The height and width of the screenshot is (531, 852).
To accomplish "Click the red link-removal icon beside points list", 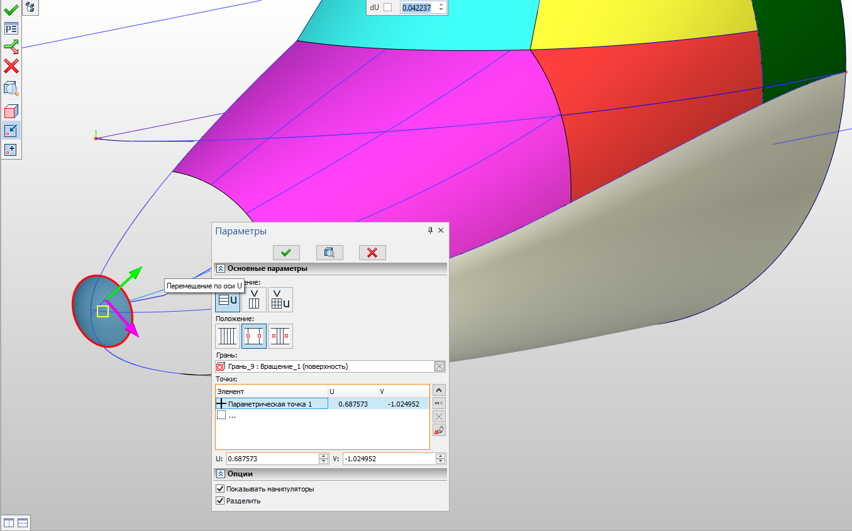I will [440, 430].
